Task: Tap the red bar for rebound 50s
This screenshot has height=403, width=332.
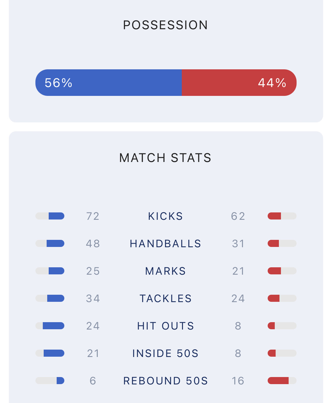Action: [278, 381]
